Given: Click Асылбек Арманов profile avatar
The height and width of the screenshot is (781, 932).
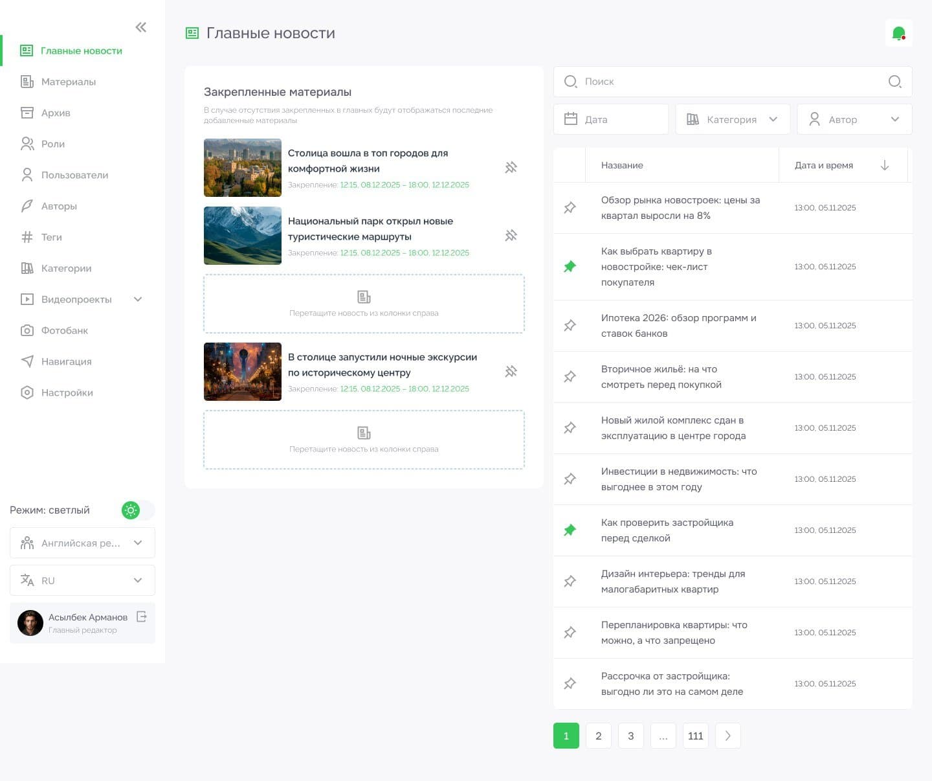Looking at the screenshot, I should 30,623.
